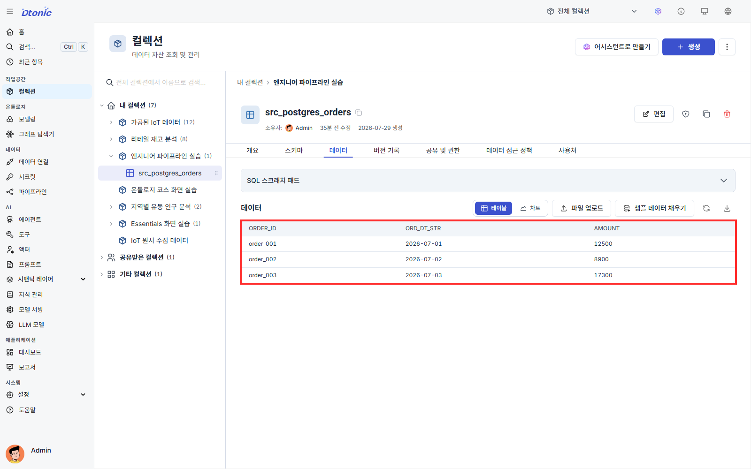The image size is (751, 469).
Task: Expand 지역별 유동 인구 분석 collection
Action: pyautogui.click(x=111, y=207)
